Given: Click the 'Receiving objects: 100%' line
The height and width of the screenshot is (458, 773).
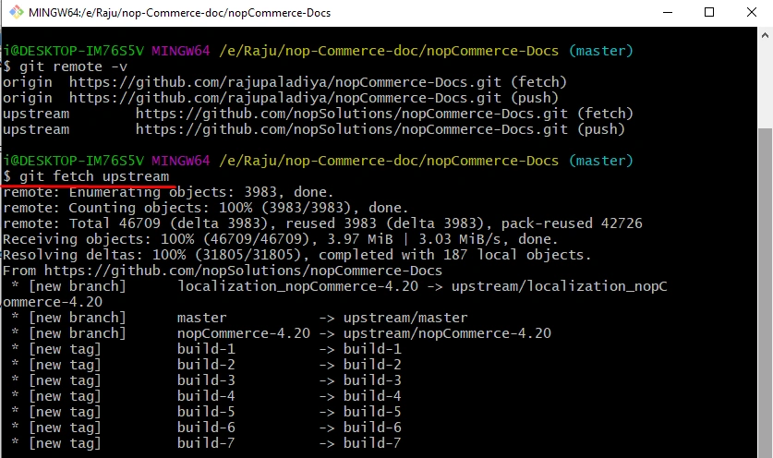Looking at the screenshot, I should click(280, 239).
